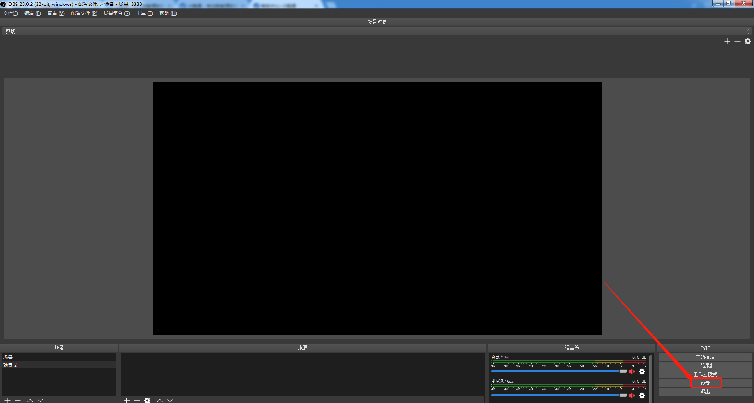
Task: Add a new source with plus icon
Action: tap(127, 400)
